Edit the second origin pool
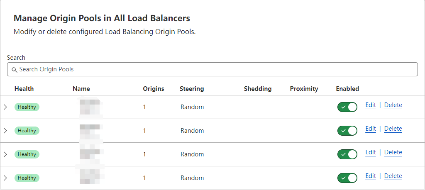 point(371,129)
